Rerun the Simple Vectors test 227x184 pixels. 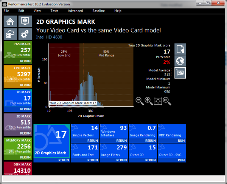pos(93,141)
